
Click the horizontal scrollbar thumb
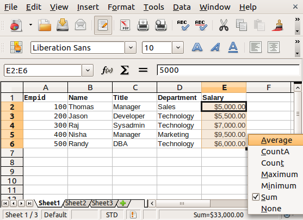pyautogui.click(x=183, y=203)
